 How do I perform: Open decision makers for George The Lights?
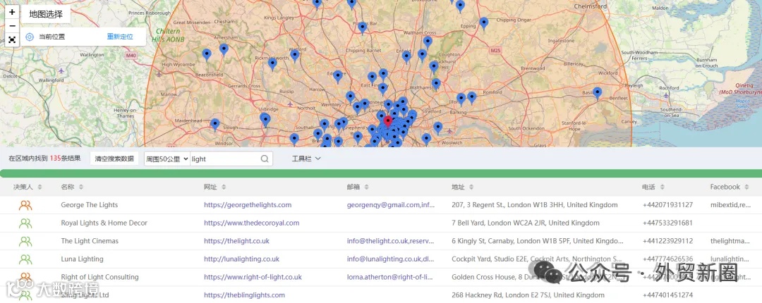[25, 205]
